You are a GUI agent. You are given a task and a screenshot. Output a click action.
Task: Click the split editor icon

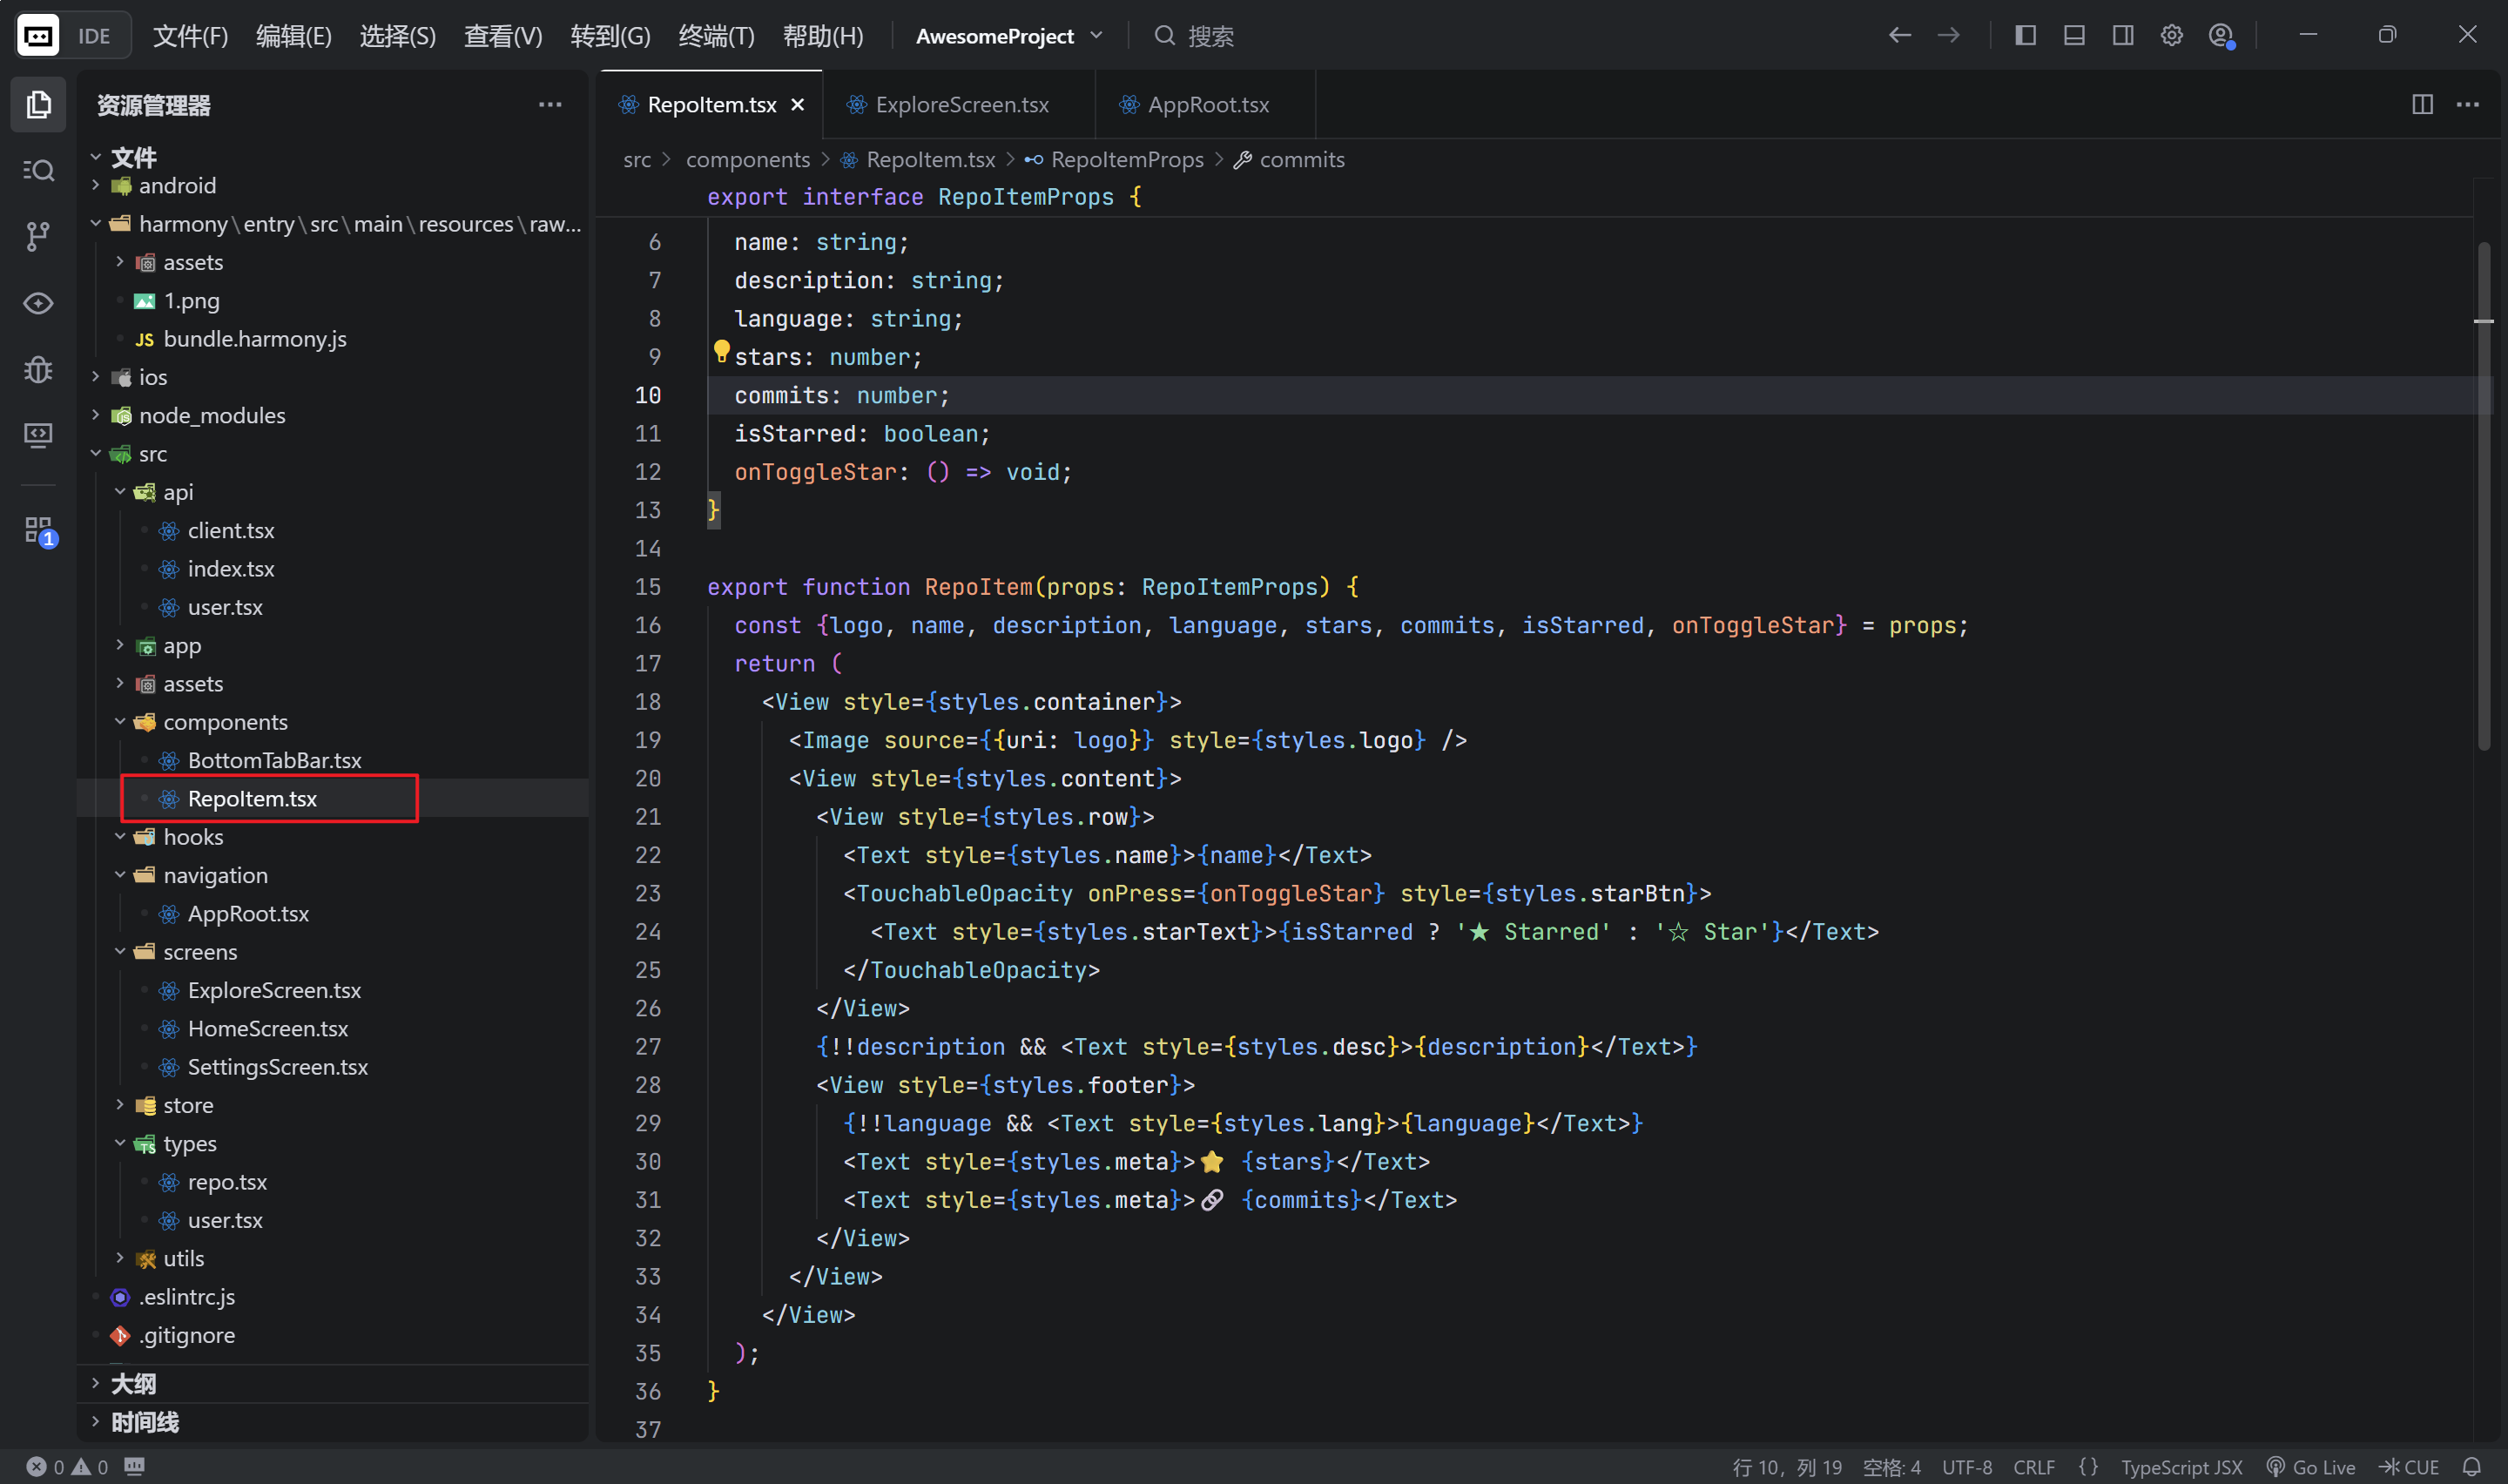tap(2421, 105)
